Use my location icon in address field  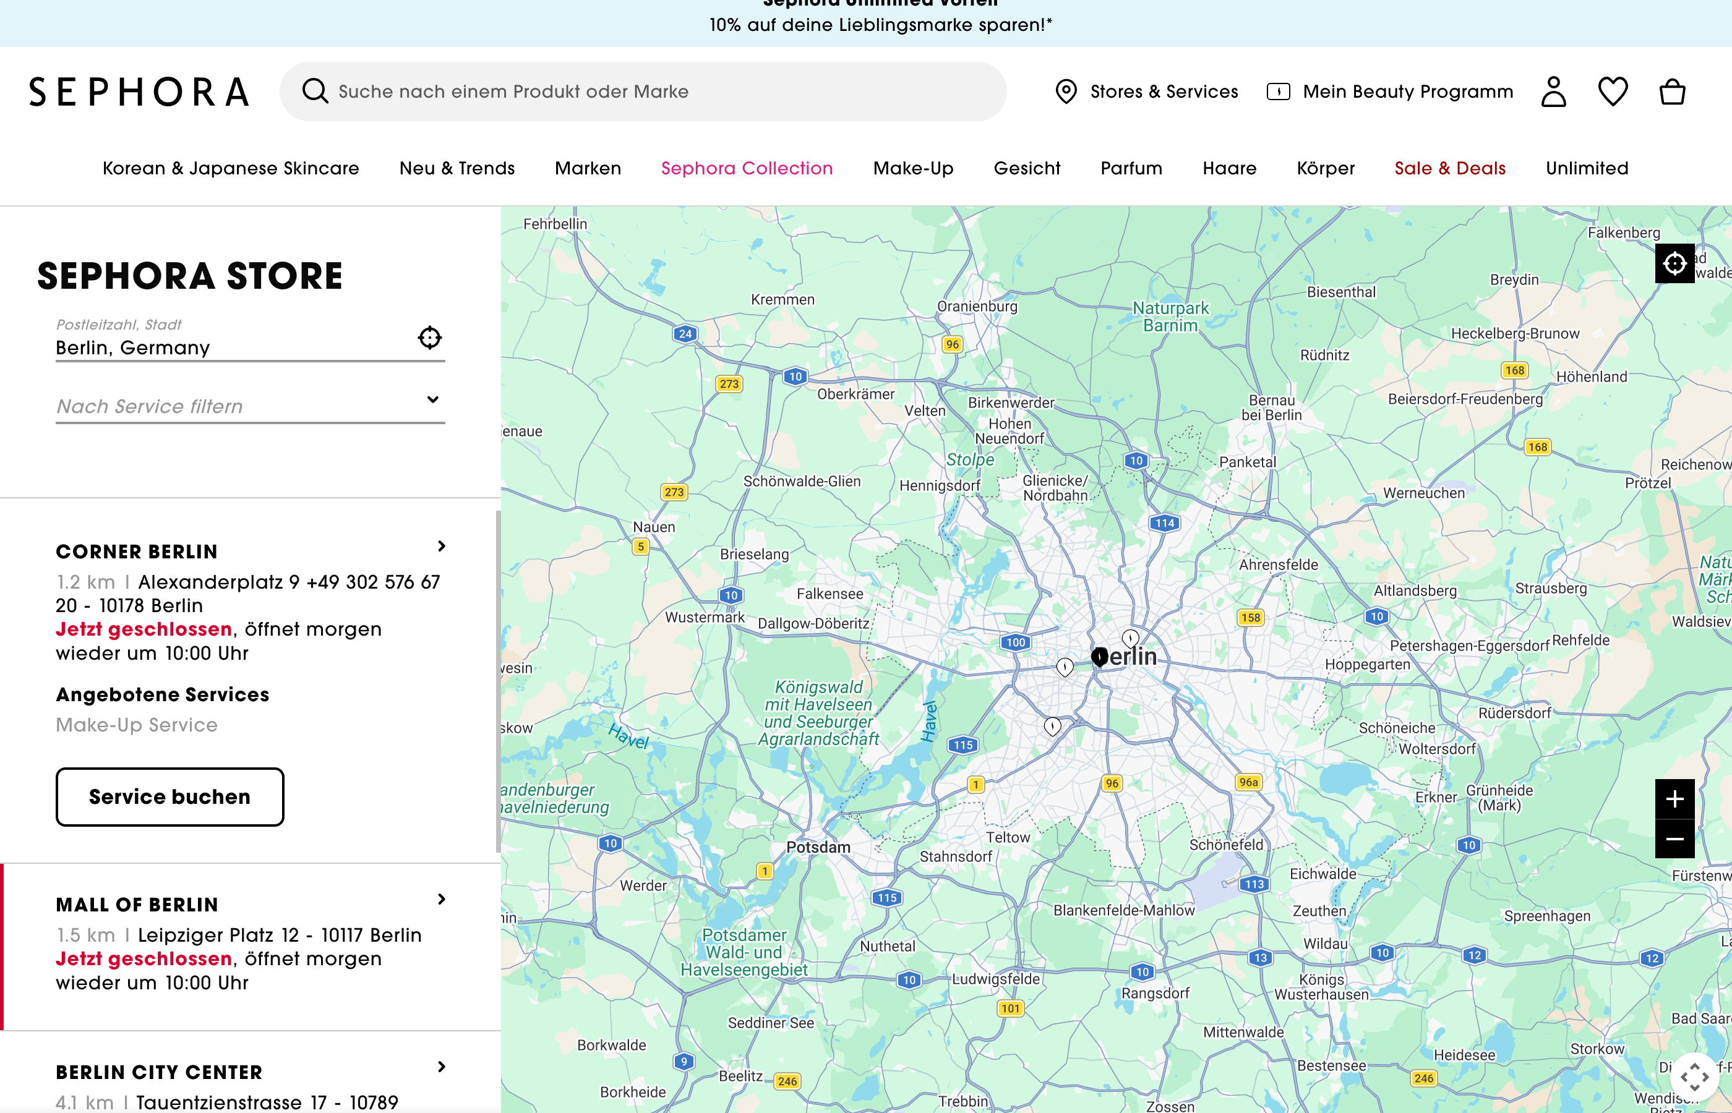[x=430, y=338]
